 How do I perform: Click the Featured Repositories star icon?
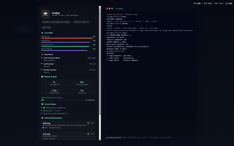click(42, 118)
